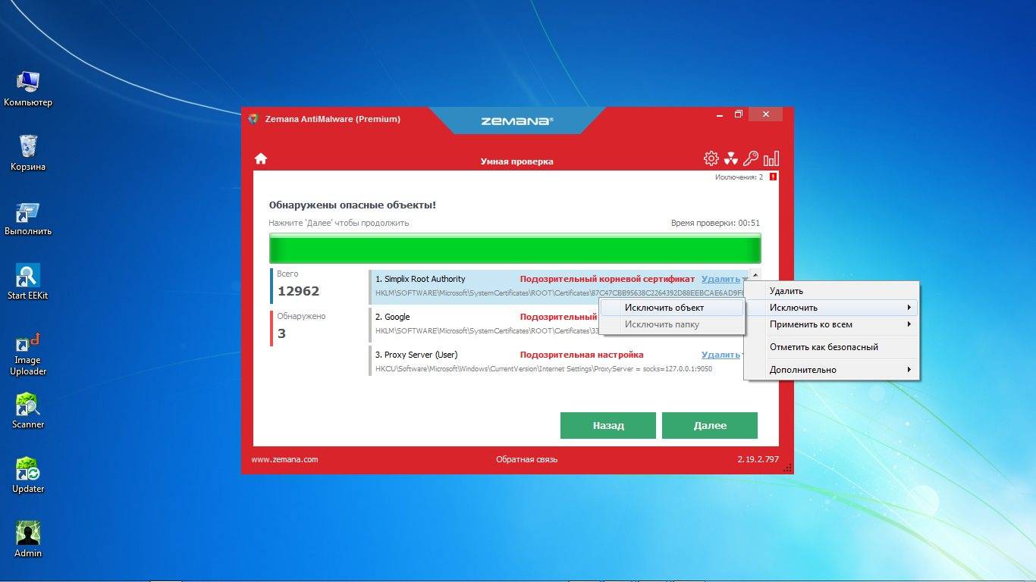
Task: Select Выполнить desktop shortcut
Action: pos(28,218)
